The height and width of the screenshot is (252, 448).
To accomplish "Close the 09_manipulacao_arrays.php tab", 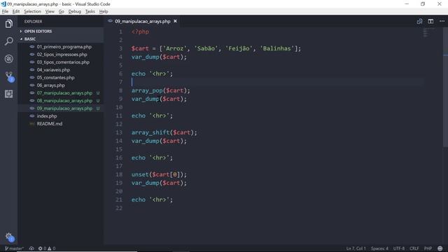I will tap(175, 21).
